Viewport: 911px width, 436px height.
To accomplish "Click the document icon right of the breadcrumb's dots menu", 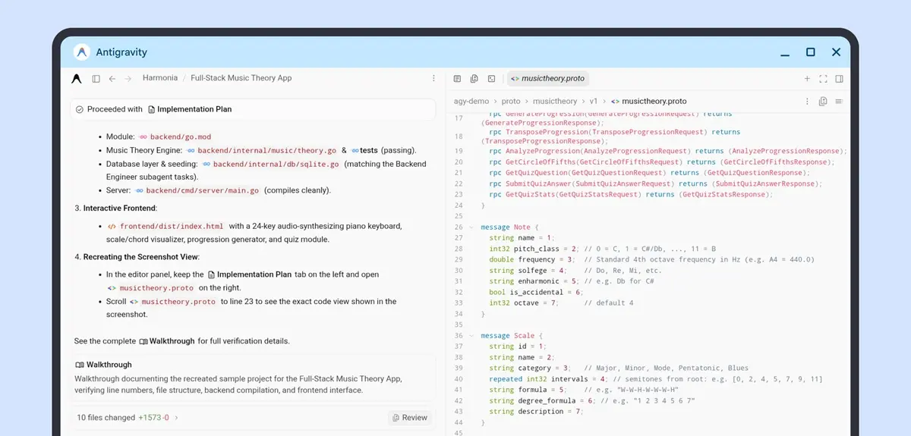I will 823,101.
